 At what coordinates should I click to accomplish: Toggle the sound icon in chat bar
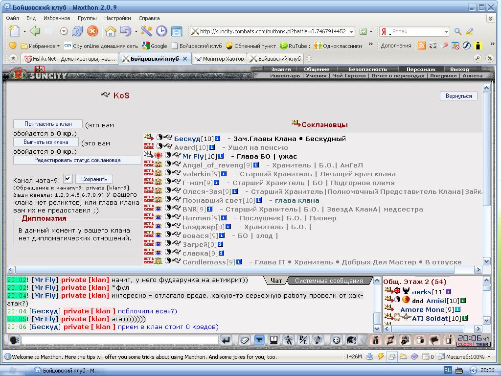click(x=318, y=340)
